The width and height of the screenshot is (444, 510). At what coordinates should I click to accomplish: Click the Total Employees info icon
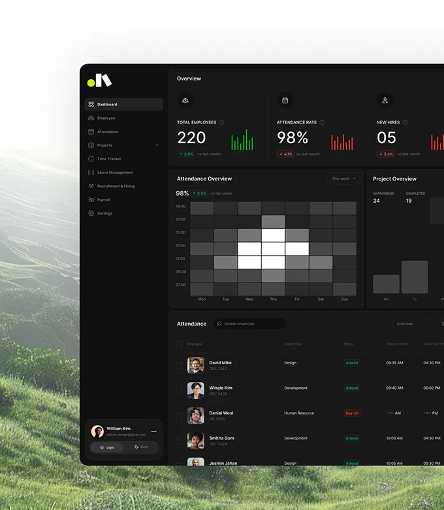pyautogui.click(x=222, y=122)
